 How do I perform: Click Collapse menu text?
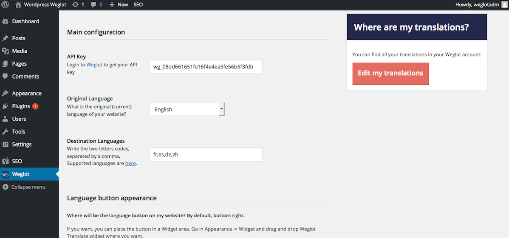(28, 187)
